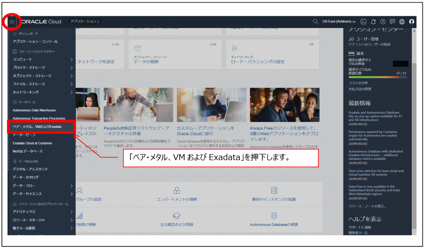Click the search magnifier icon
Viewport: 425px width, 249px height.
click(x=315, y=21)
